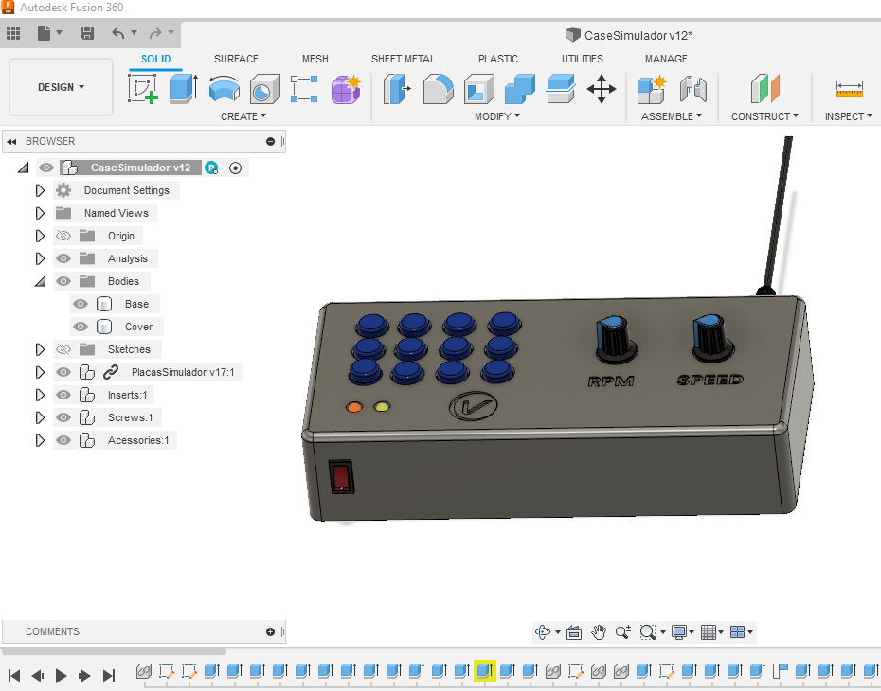Viewport: 881px width, 691px height.
Task: Select the Acessories:1 component in browser
Action: click(x=138, y=440)
